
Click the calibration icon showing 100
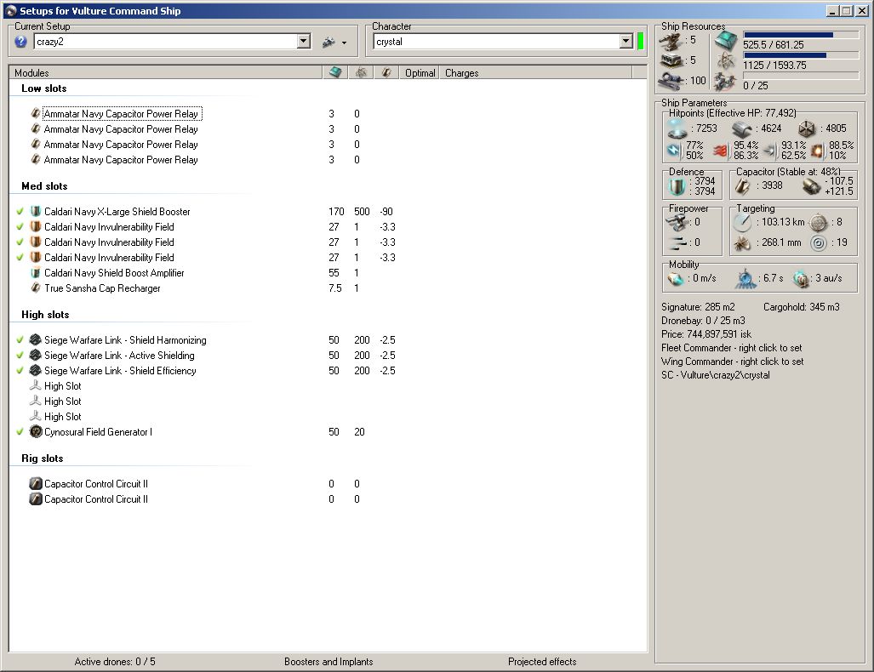[x=671, y=82]
